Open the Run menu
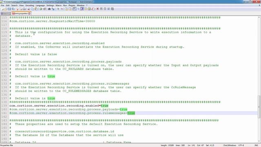 [x=65, y=5]
